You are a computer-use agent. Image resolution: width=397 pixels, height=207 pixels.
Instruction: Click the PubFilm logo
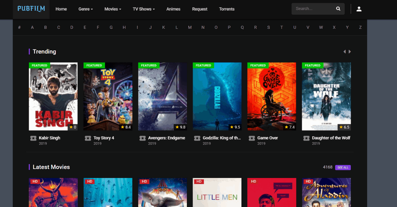(31, 9)
